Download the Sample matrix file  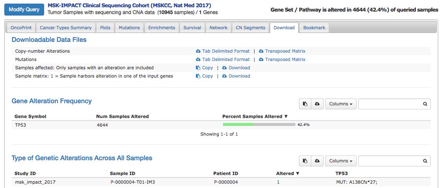coord(236,76)
